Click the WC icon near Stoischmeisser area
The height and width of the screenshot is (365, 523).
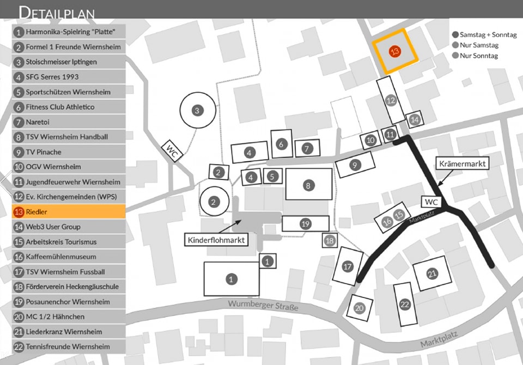173,151
